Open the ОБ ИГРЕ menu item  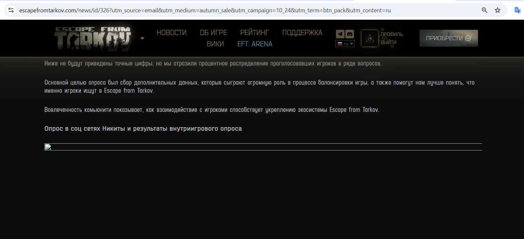click(213, 33)
